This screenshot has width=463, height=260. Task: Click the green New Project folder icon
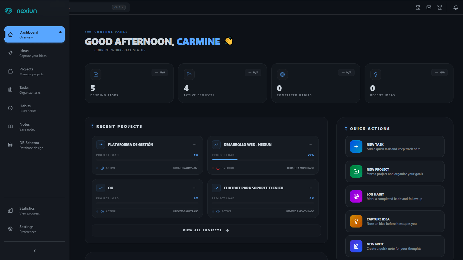[x=356, y=171]
